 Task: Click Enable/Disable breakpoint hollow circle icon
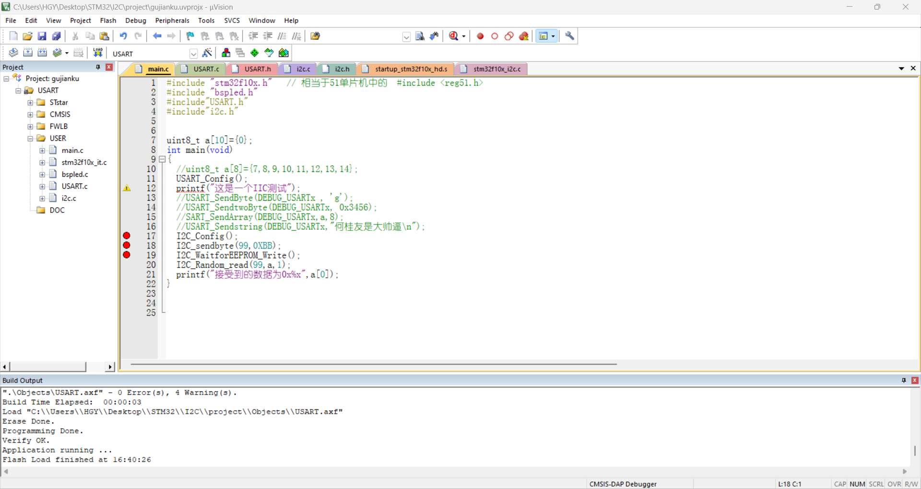[495, 36]
